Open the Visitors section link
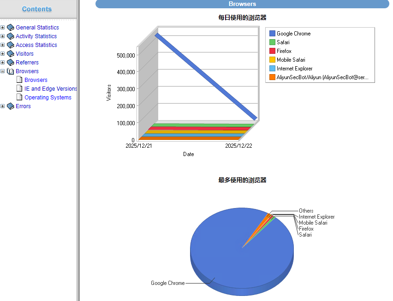 pos(24,54)
